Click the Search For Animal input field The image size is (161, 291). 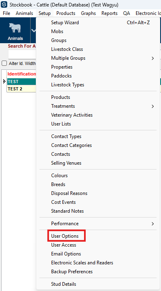[22, 54]
